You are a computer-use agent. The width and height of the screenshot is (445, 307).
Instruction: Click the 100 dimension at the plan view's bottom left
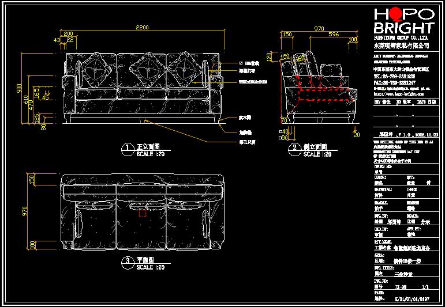(32, 245)
